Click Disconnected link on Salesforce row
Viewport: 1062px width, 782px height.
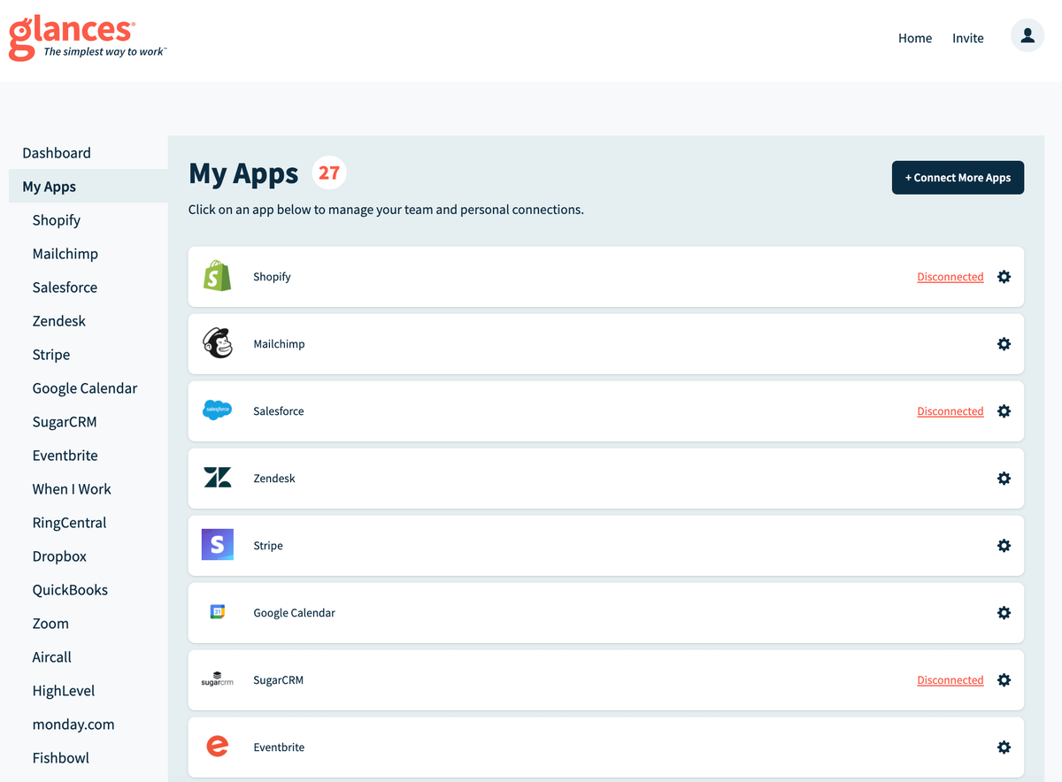click(950, 411)
